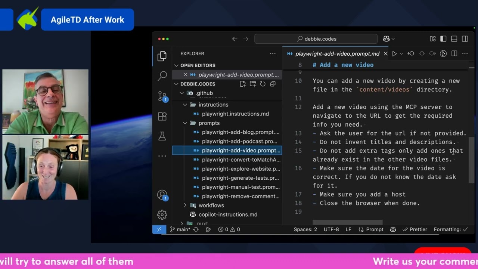Screen dimensions: 478x269
Task: Collapse the .github folder
Action: pos(182,93)
